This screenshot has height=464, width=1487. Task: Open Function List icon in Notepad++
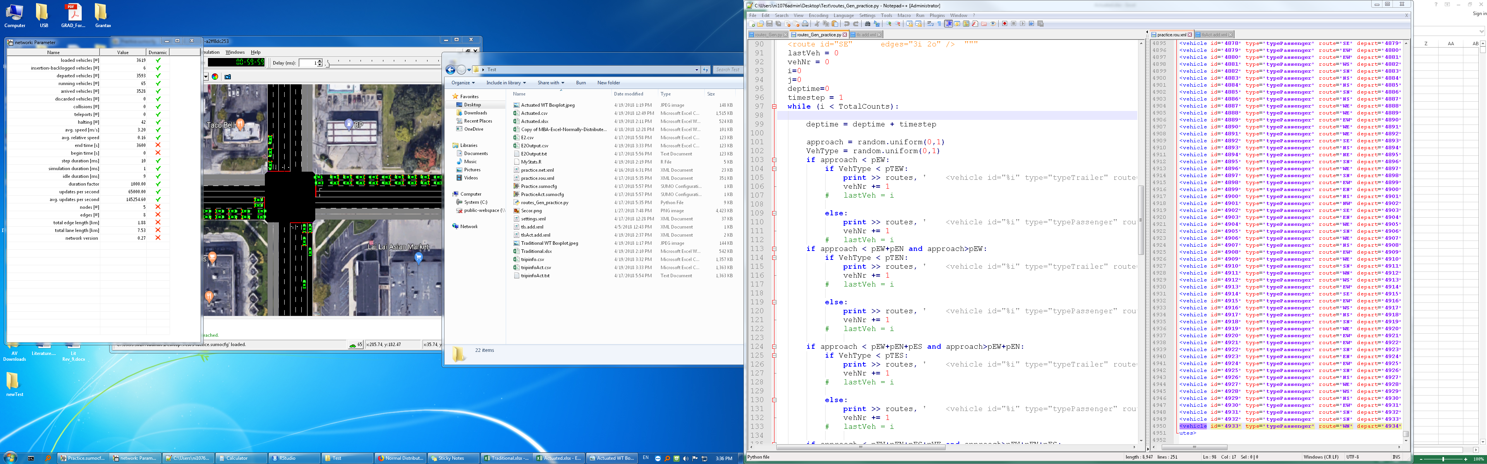[975, 24]
